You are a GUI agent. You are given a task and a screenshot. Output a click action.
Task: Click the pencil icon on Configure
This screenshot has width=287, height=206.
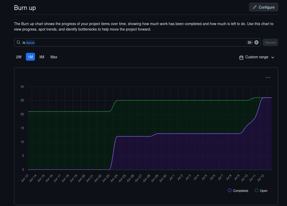click(x=255, y=7)
